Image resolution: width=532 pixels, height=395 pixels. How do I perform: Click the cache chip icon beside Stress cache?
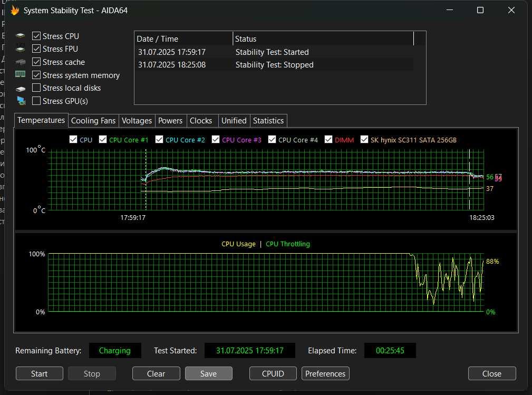(21, 62)
